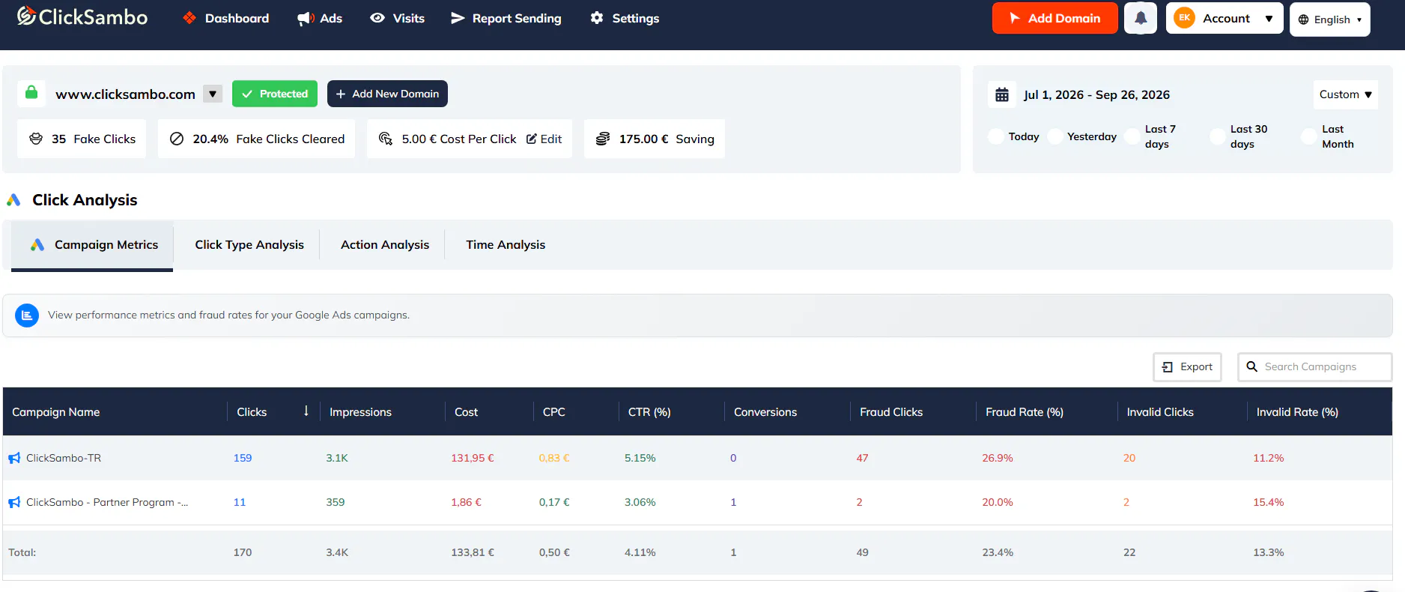Switch to Action Analysis tab

(x=385, y=245)
